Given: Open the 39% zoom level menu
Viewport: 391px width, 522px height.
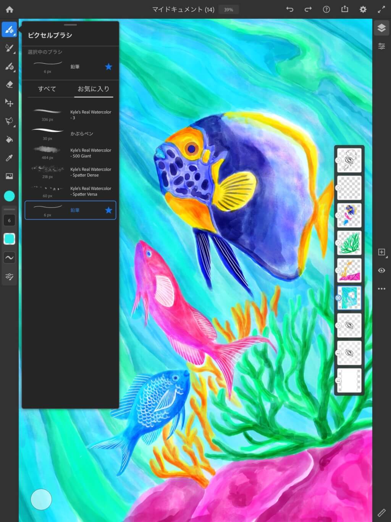Looking at the screenshot, I should click(228, 10).
